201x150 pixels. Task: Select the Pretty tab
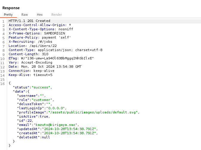pos(8,15)
